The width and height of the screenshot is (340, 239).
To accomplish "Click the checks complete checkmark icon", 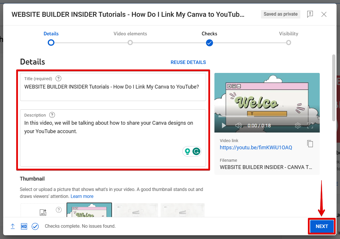I will pyautogui.click(x=35, y=226).
